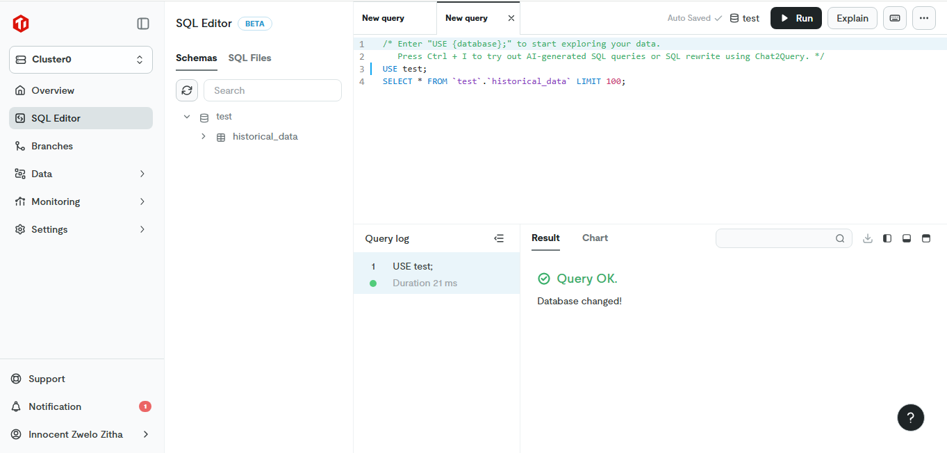Viewport: 947px width, 453px height.
Task: Open the more options ellipsis menu
Action: pyautogui.click(x=924, y=18)
